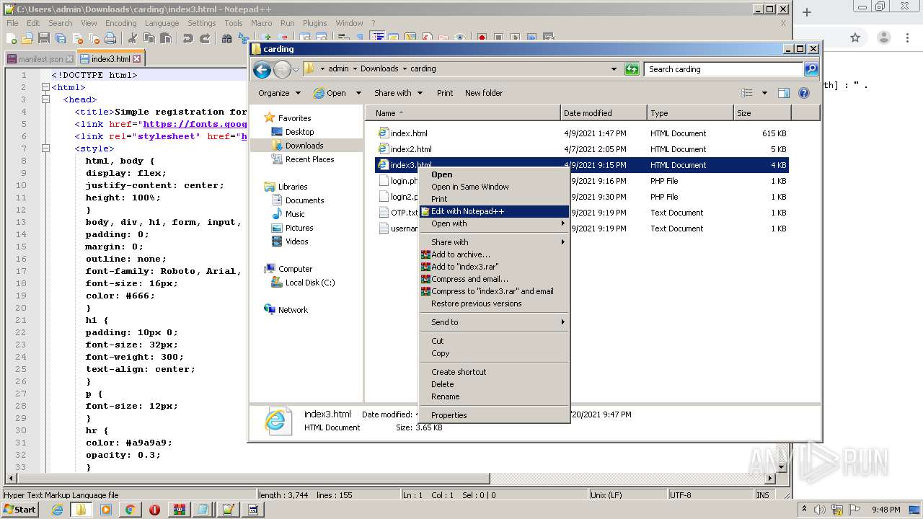Close the index3.html tab

137,59
